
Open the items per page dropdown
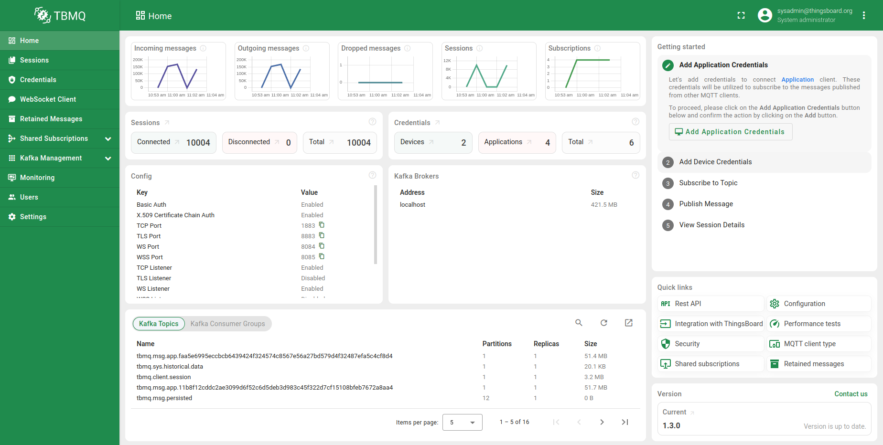[x=462, y=422]
